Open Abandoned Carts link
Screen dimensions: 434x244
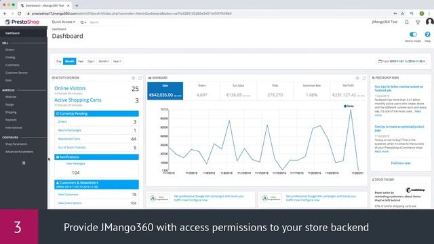pyautogui.click(x=69, y=139)
